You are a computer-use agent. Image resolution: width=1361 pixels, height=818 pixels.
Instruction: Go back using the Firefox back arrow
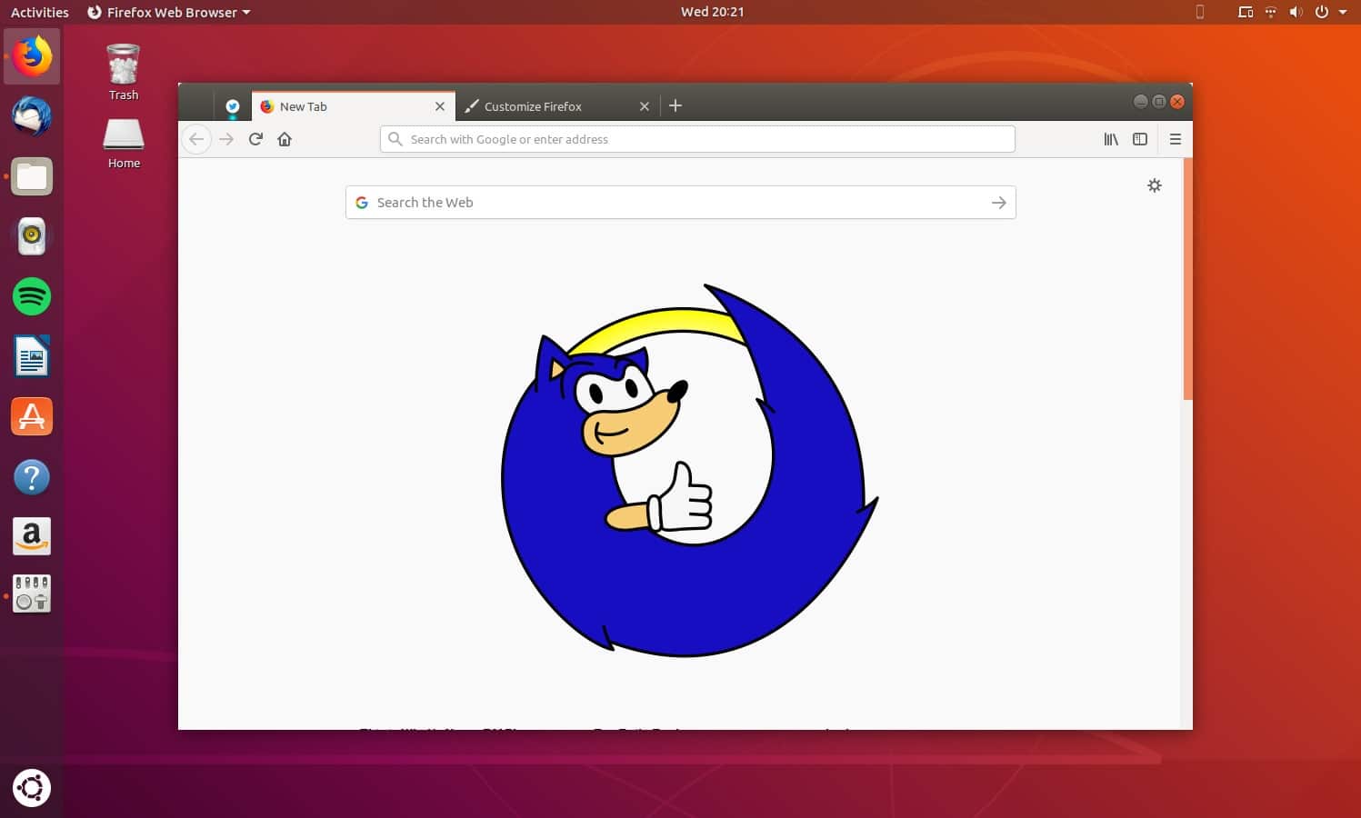pyautogui.click(x=196, y=139)
